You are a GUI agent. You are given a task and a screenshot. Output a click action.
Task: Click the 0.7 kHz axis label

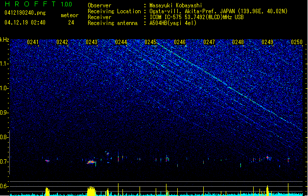point(4,162)
